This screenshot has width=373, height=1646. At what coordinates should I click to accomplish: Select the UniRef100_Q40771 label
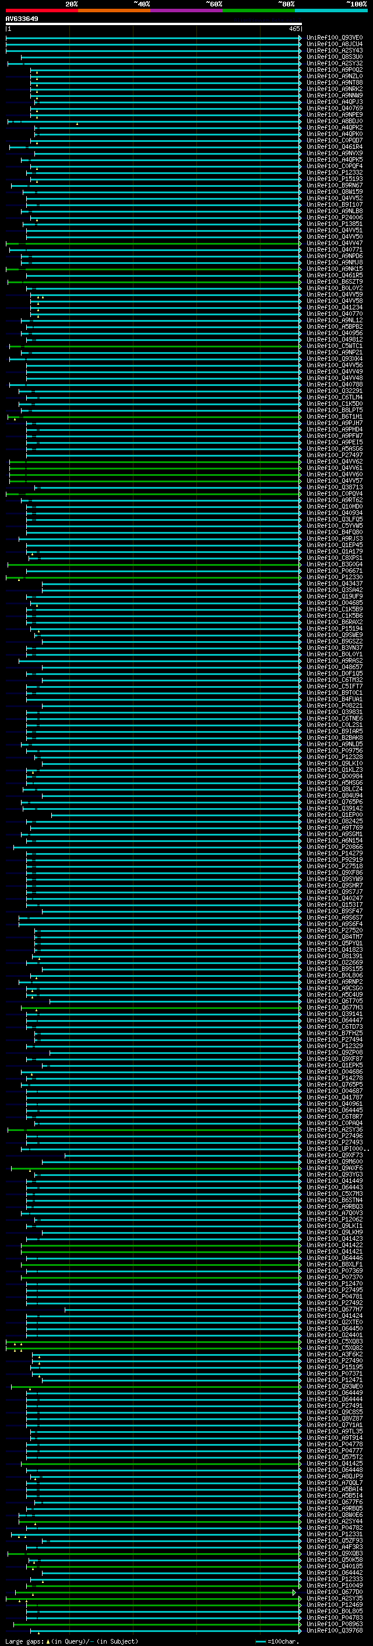pyautogui.click(x=334, y=250)
